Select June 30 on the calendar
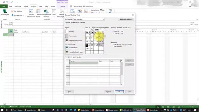Screen dimensions: 199x112 92,49
